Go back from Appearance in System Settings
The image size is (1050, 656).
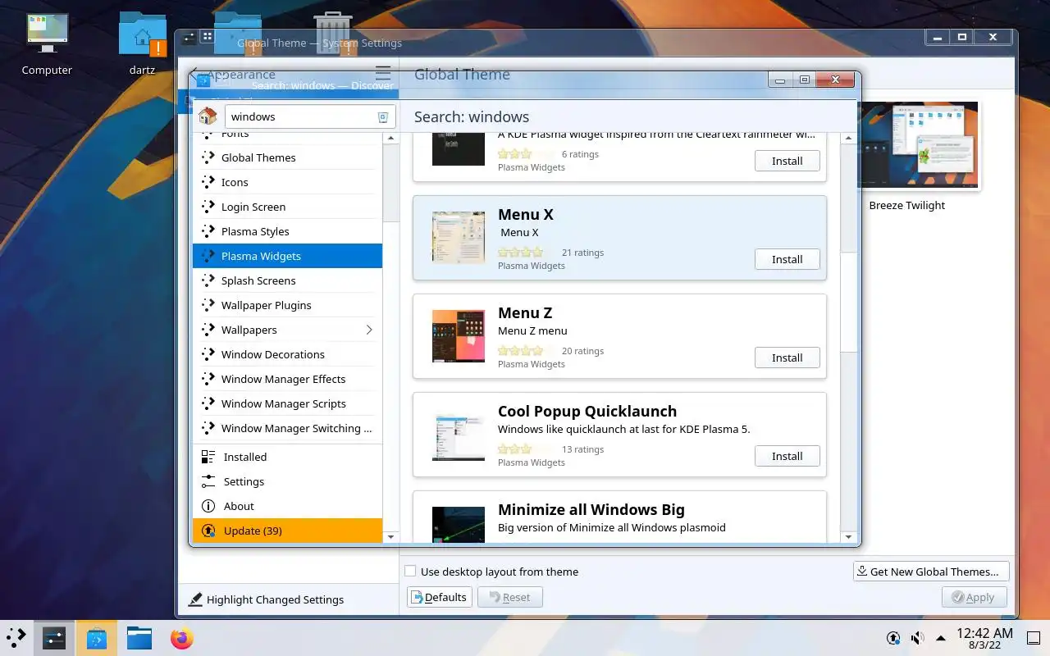click(194, 74)
